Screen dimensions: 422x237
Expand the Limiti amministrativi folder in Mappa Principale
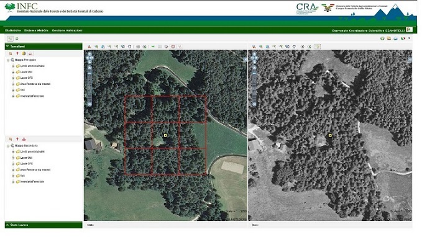[x=13, y=66]
